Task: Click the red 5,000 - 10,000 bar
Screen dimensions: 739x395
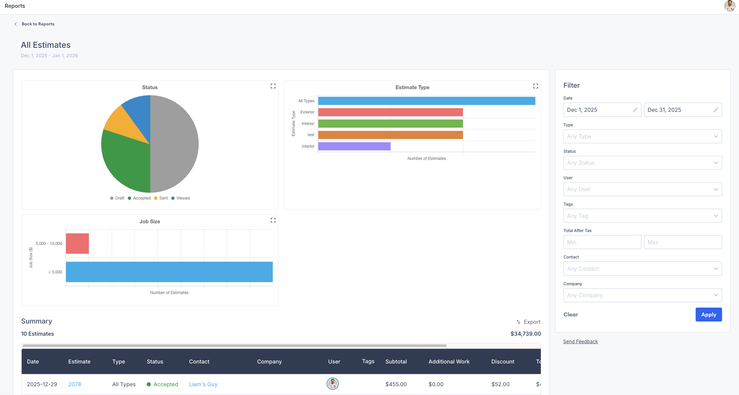Action: (77, 244)
